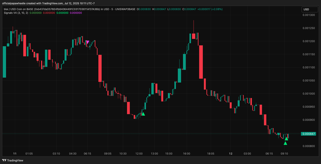Click the tall green candle at the chart's left edge
The image size is (321, 164).
tap(4, 62)
